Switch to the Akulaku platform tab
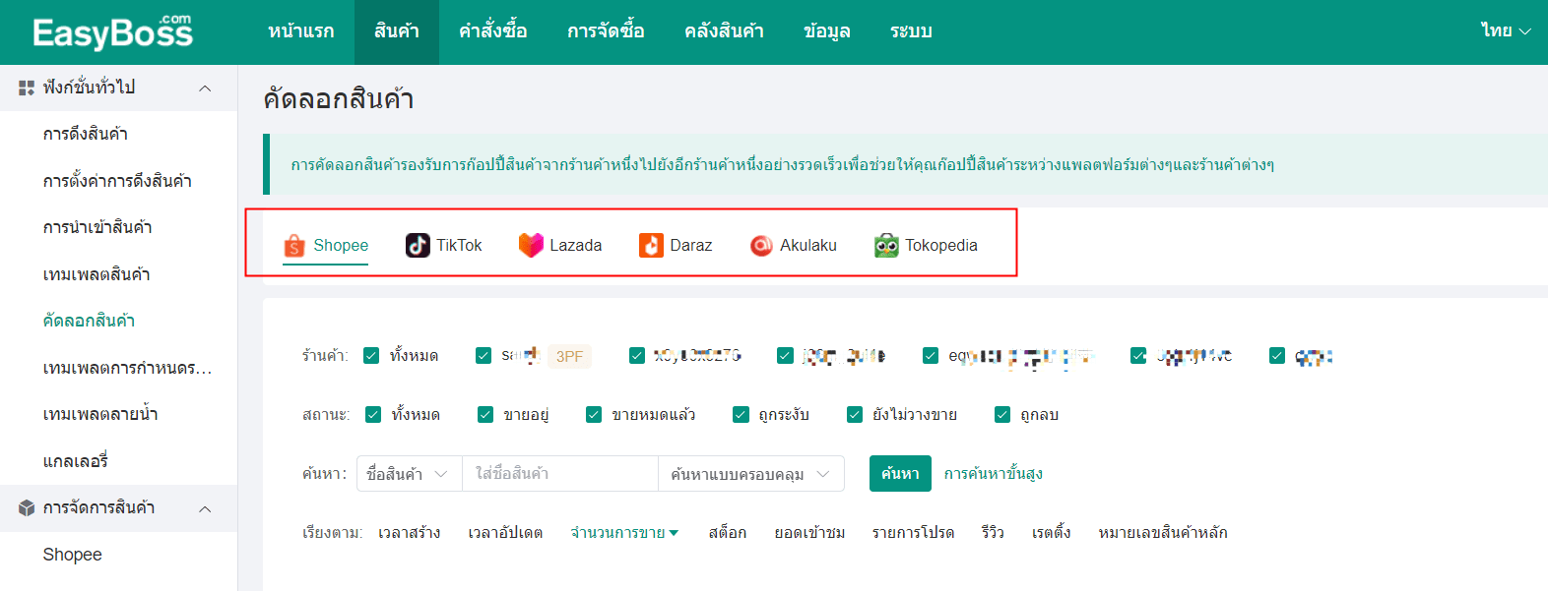Image resolution: width=1548 pixels, height=591 pixels. [794, 245]
